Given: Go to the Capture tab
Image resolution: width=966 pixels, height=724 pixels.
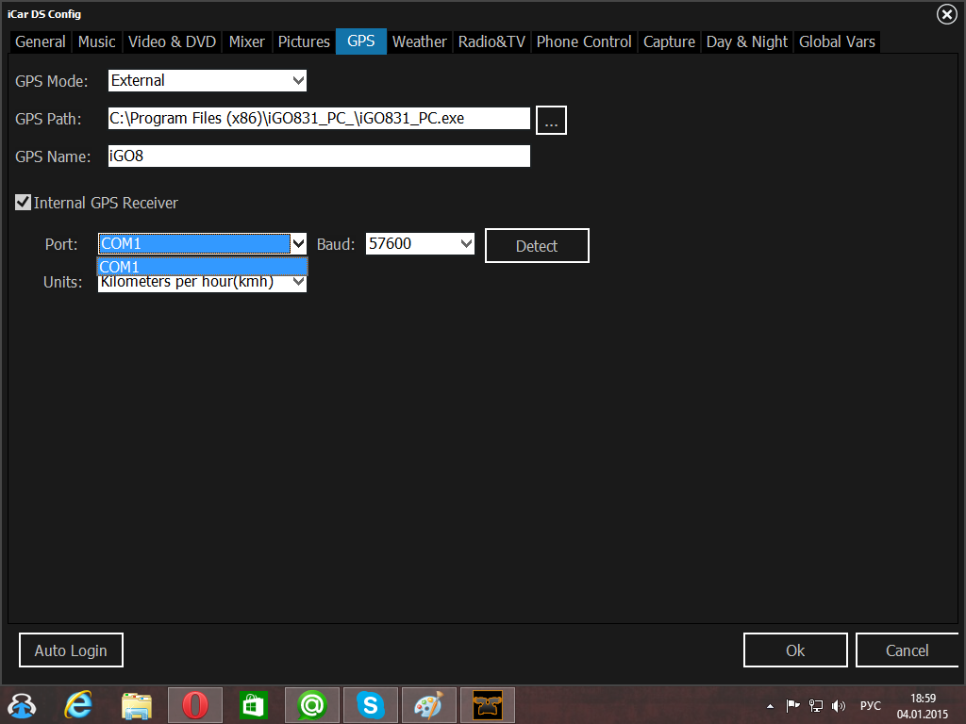Looking at the screenshot, I should coord(669,41).
